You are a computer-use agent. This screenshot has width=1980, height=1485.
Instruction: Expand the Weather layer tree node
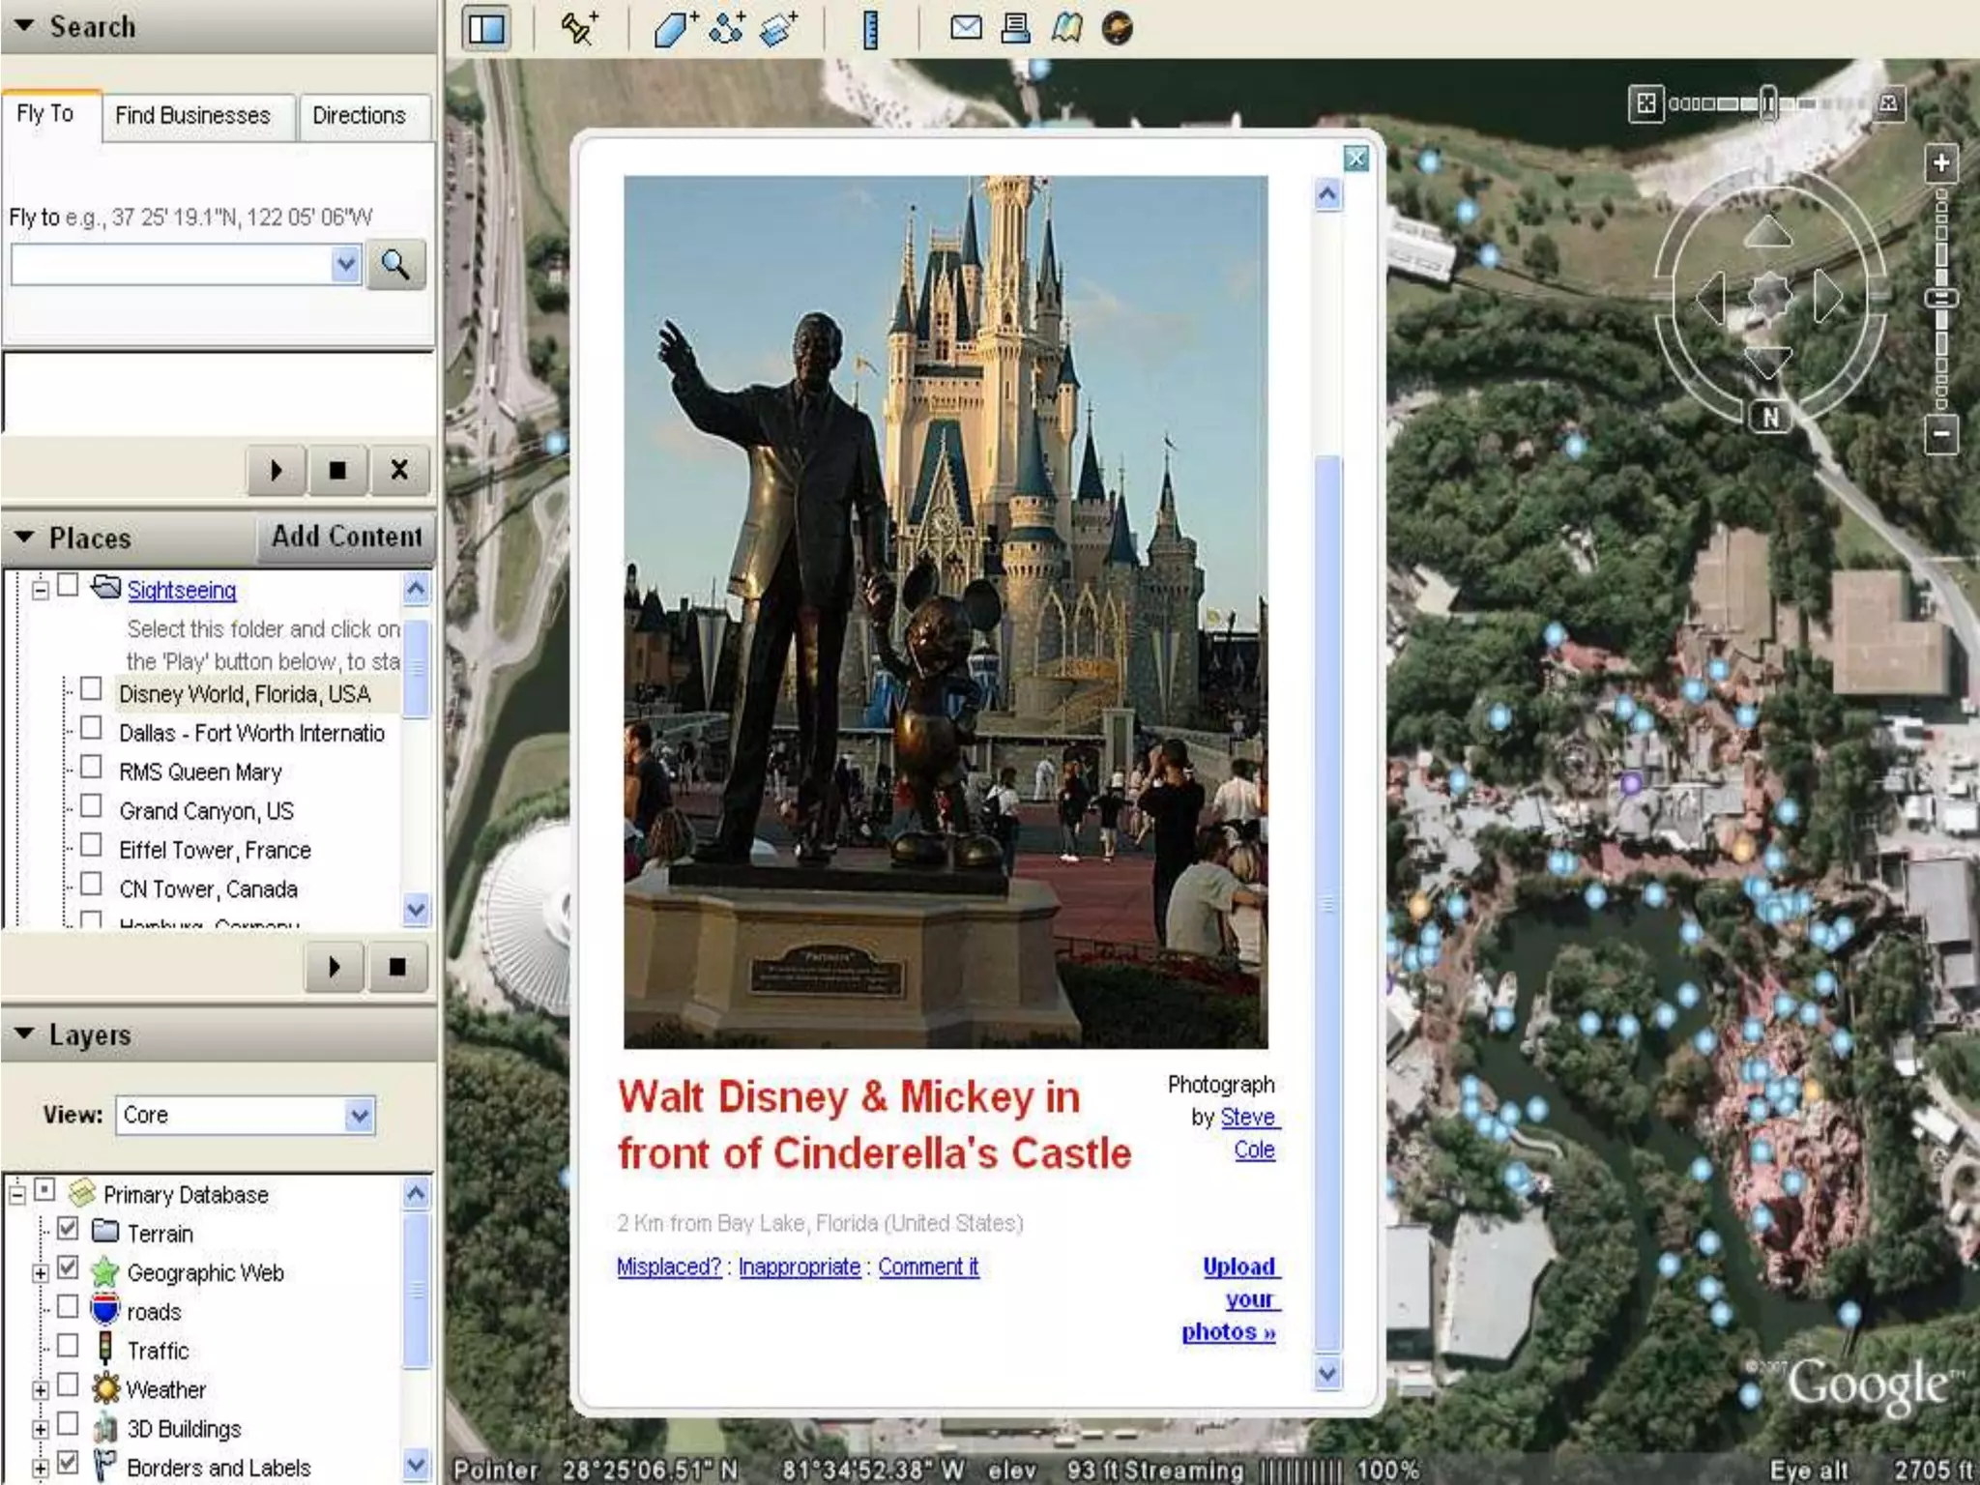tap(40, 1390)
